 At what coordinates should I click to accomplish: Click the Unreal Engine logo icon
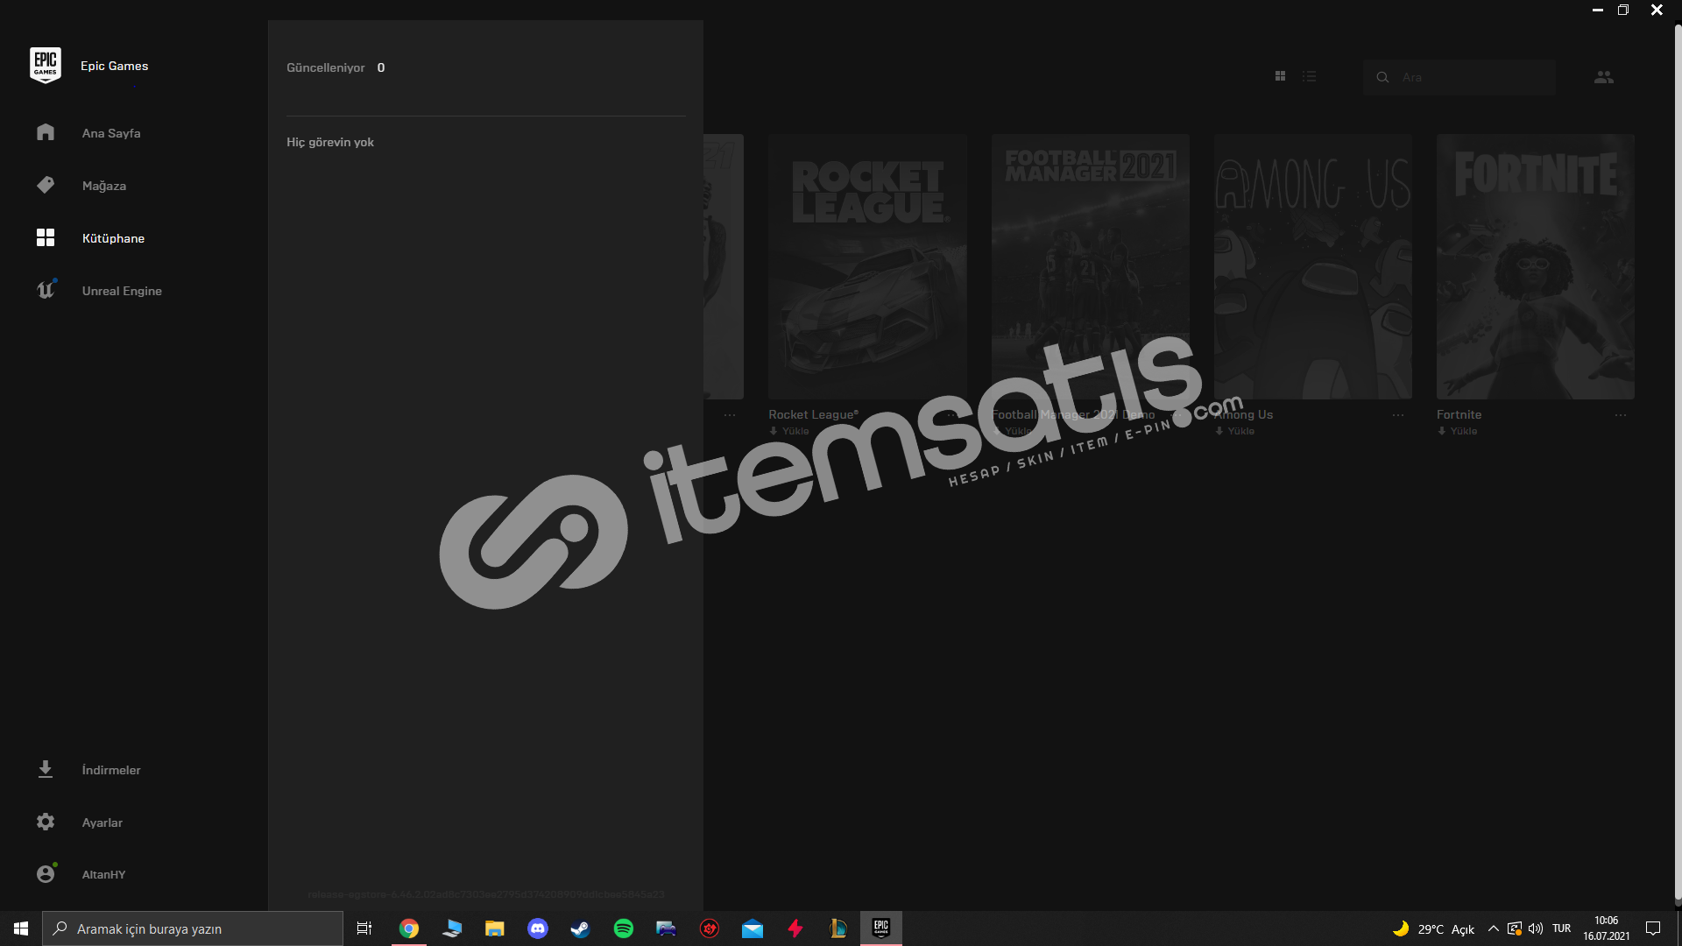pyautogui.click(x=46, y=290)
